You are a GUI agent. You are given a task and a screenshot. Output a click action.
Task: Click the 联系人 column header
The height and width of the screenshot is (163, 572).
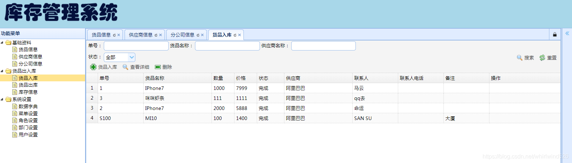coord(375,78)
